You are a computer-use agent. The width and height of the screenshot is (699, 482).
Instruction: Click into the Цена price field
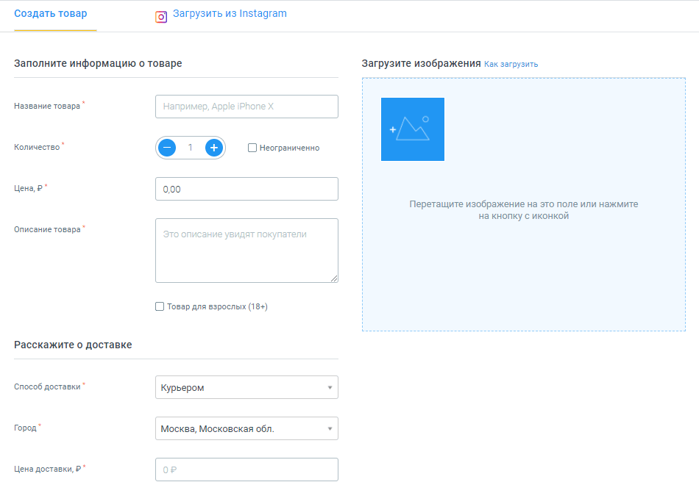[x=246, y=189]
